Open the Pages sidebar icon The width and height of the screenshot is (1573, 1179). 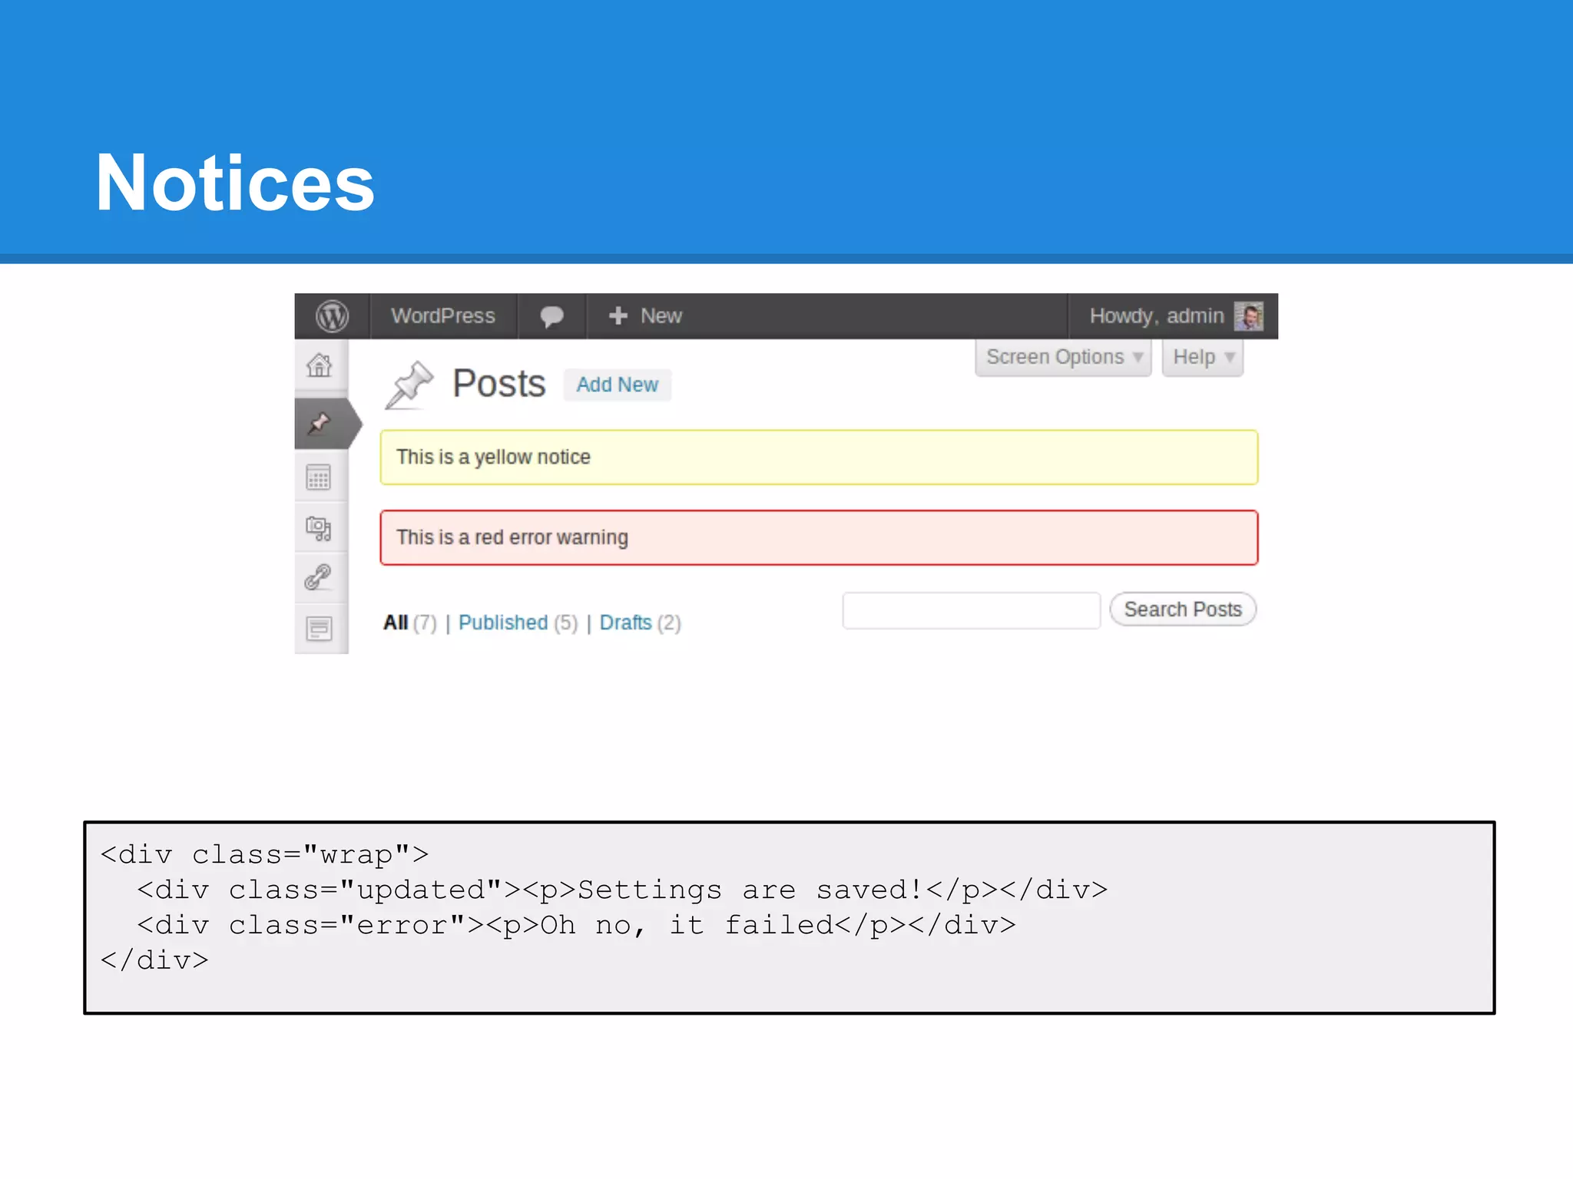coord(319,629)
